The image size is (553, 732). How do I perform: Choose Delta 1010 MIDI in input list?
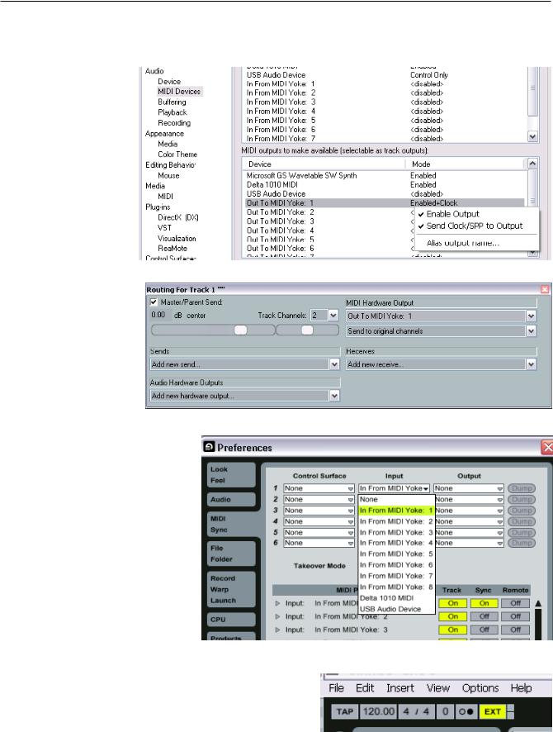(396, 598)
